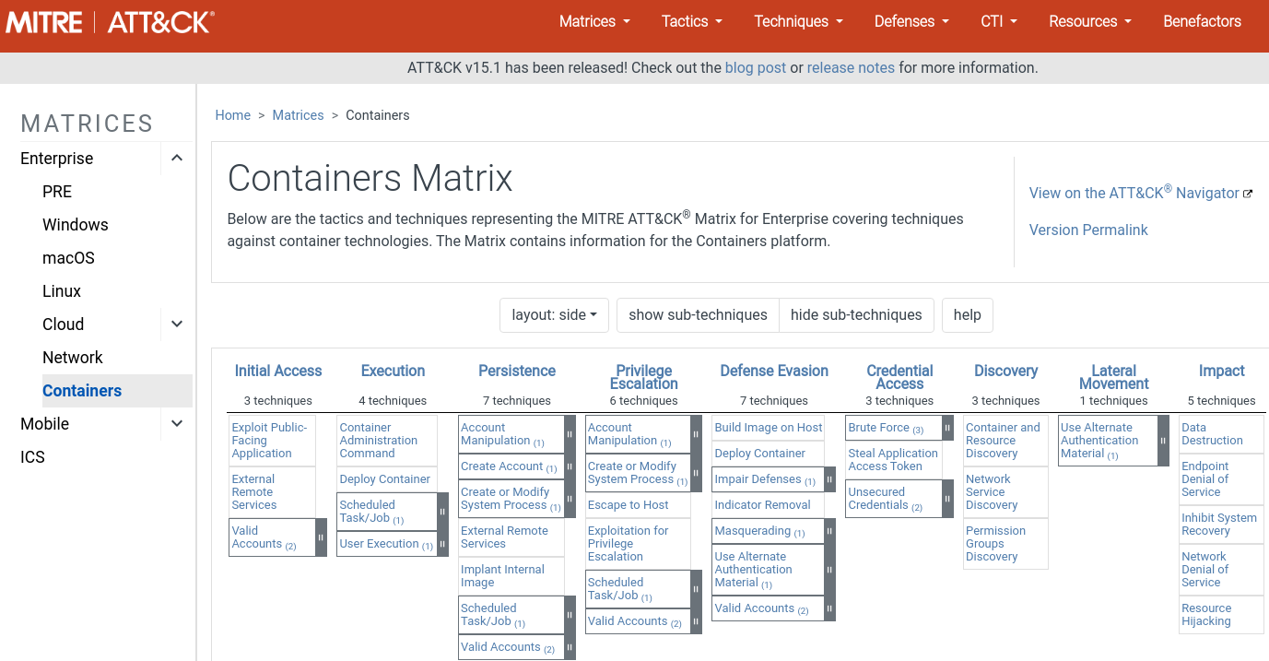Image resolution: width=1269 pixels, height=661 pixels.
Task: Open the Defenses navbar menu
Action: tap(911, 21)
